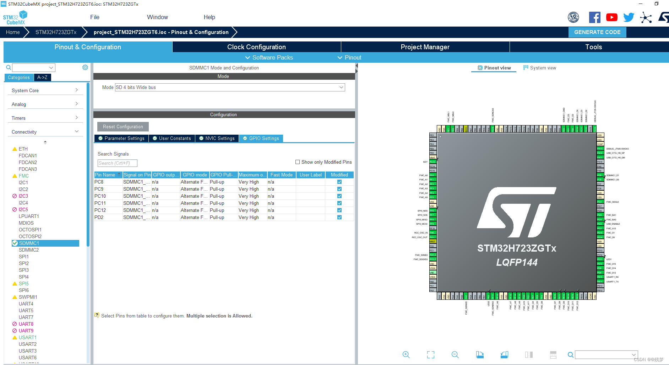Click STM32H723ZGTx breadcrumb
Viewport: 669px width, 365px height.
pos(56,32)
